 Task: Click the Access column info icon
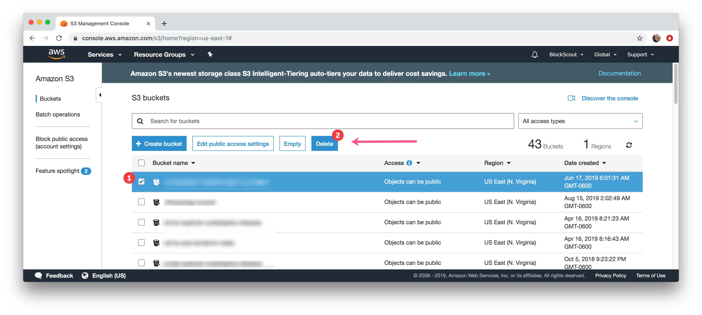coord(409,163)
